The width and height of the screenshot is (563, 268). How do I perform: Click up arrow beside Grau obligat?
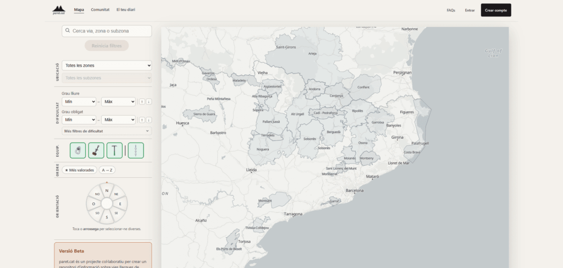click(x=142, y=120)
